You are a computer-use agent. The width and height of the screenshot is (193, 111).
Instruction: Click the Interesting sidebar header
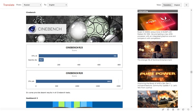pyautogui.click(x=158, y=11)
